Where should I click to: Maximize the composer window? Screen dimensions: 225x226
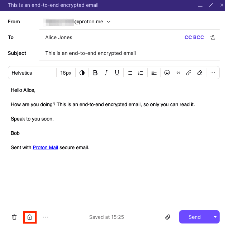tap(211, 5)
